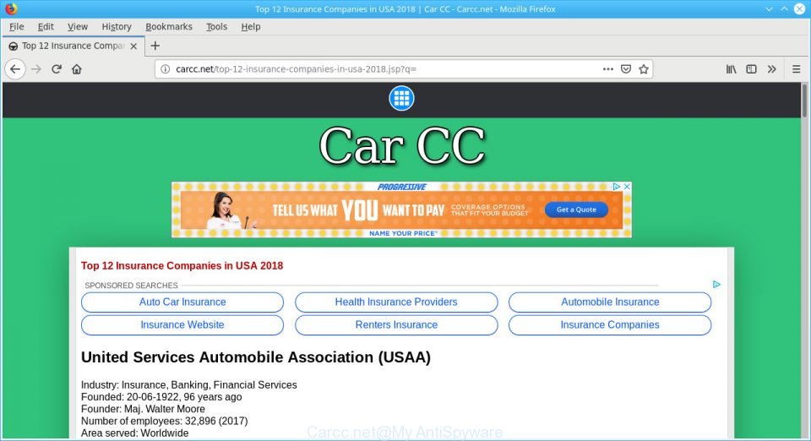Click Health Insurance Providers link
The height and width of the screenshot is (441, 811).
(396, 302)
